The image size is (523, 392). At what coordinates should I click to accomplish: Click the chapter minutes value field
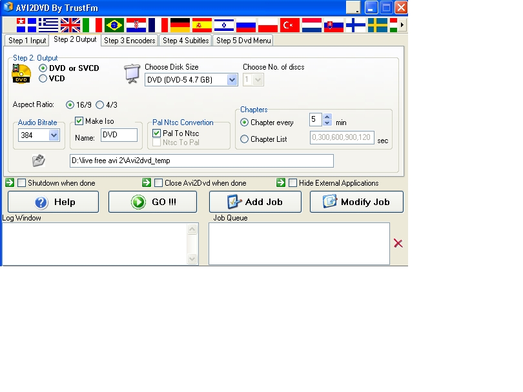[316, 119]
